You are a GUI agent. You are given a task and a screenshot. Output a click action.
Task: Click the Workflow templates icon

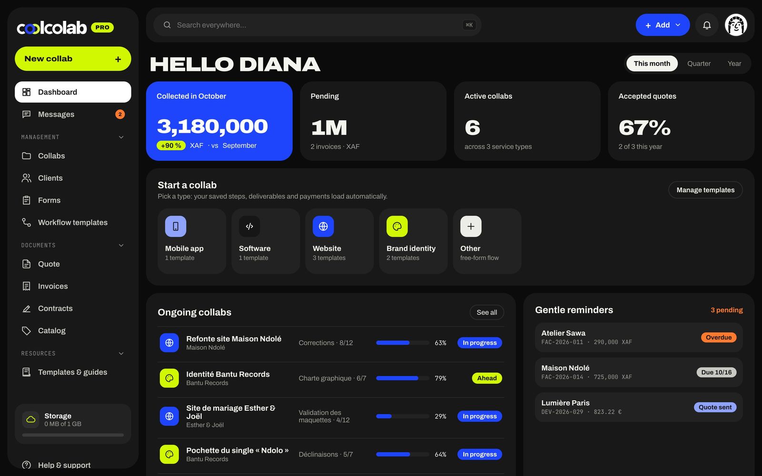[27, 222]
